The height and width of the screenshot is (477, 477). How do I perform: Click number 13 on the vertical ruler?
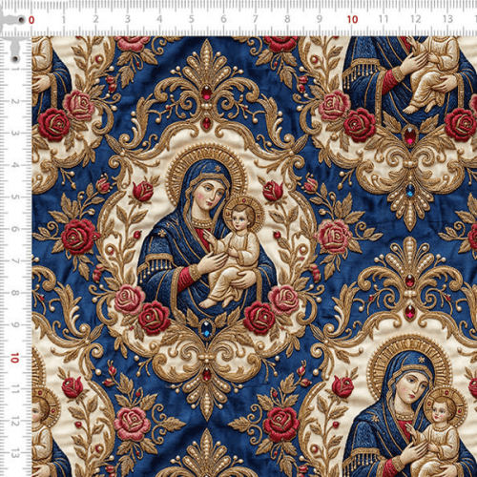(14, 453)
